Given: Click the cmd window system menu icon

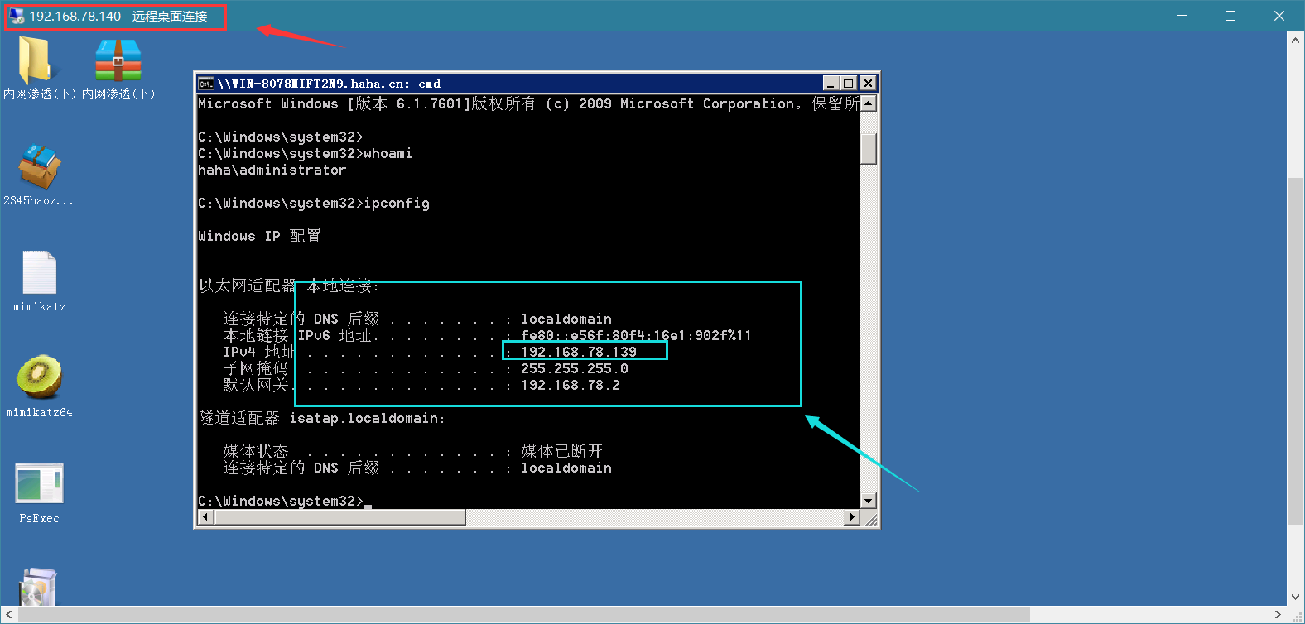Looking at the screenshot, I should pos(206,84).
